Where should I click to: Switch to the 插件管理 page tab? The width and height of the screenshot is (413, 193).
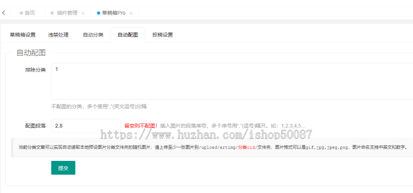68,13
